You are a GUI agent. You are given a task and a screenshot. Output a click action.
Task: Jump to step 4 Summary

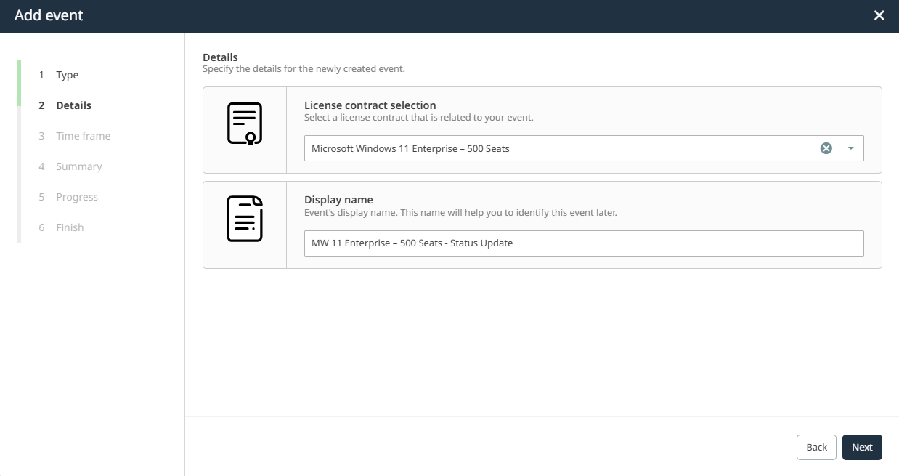(70, 166)
